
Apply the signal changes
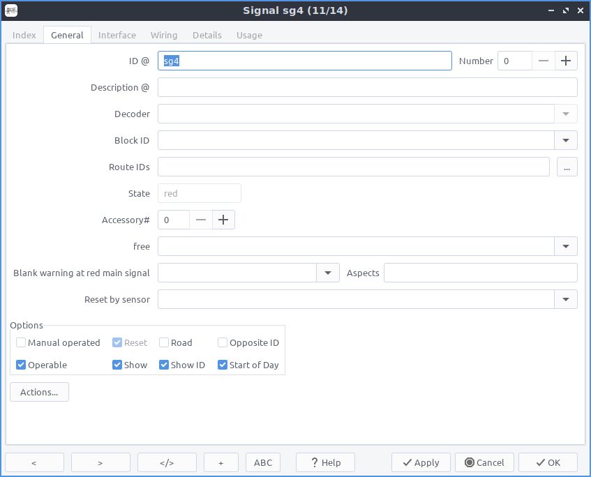(421, 462)
